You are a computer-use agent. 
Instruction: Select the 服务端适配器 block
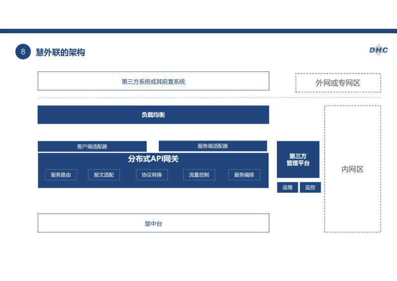213,146
